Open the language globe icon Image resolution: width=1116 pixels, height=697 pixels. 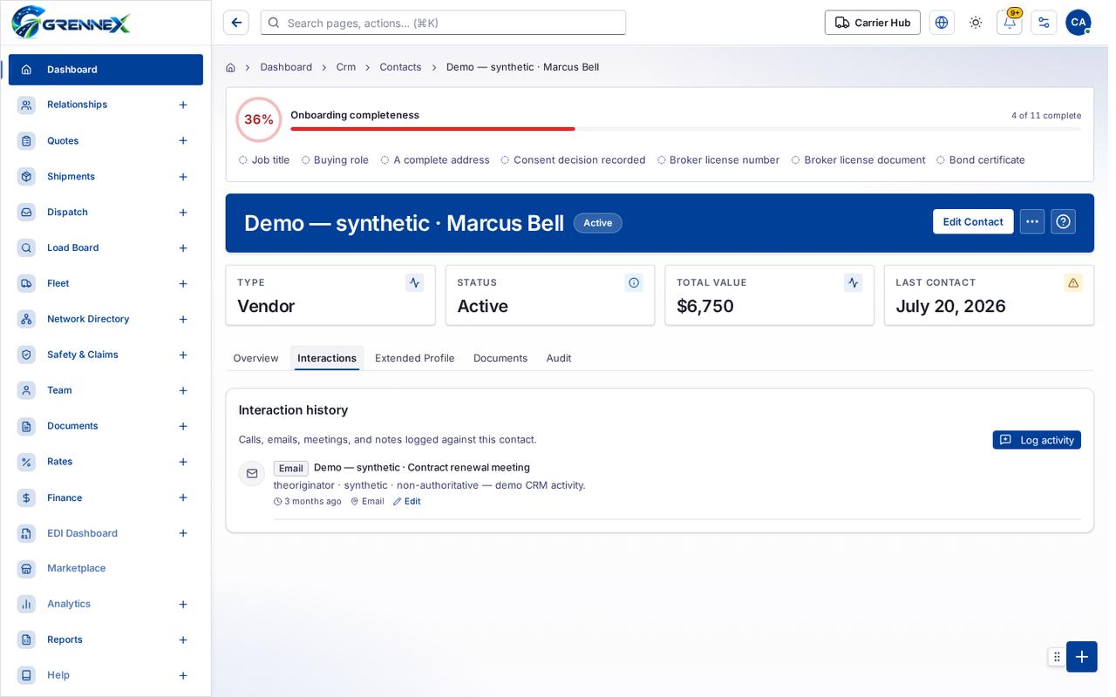pos(942,23)
